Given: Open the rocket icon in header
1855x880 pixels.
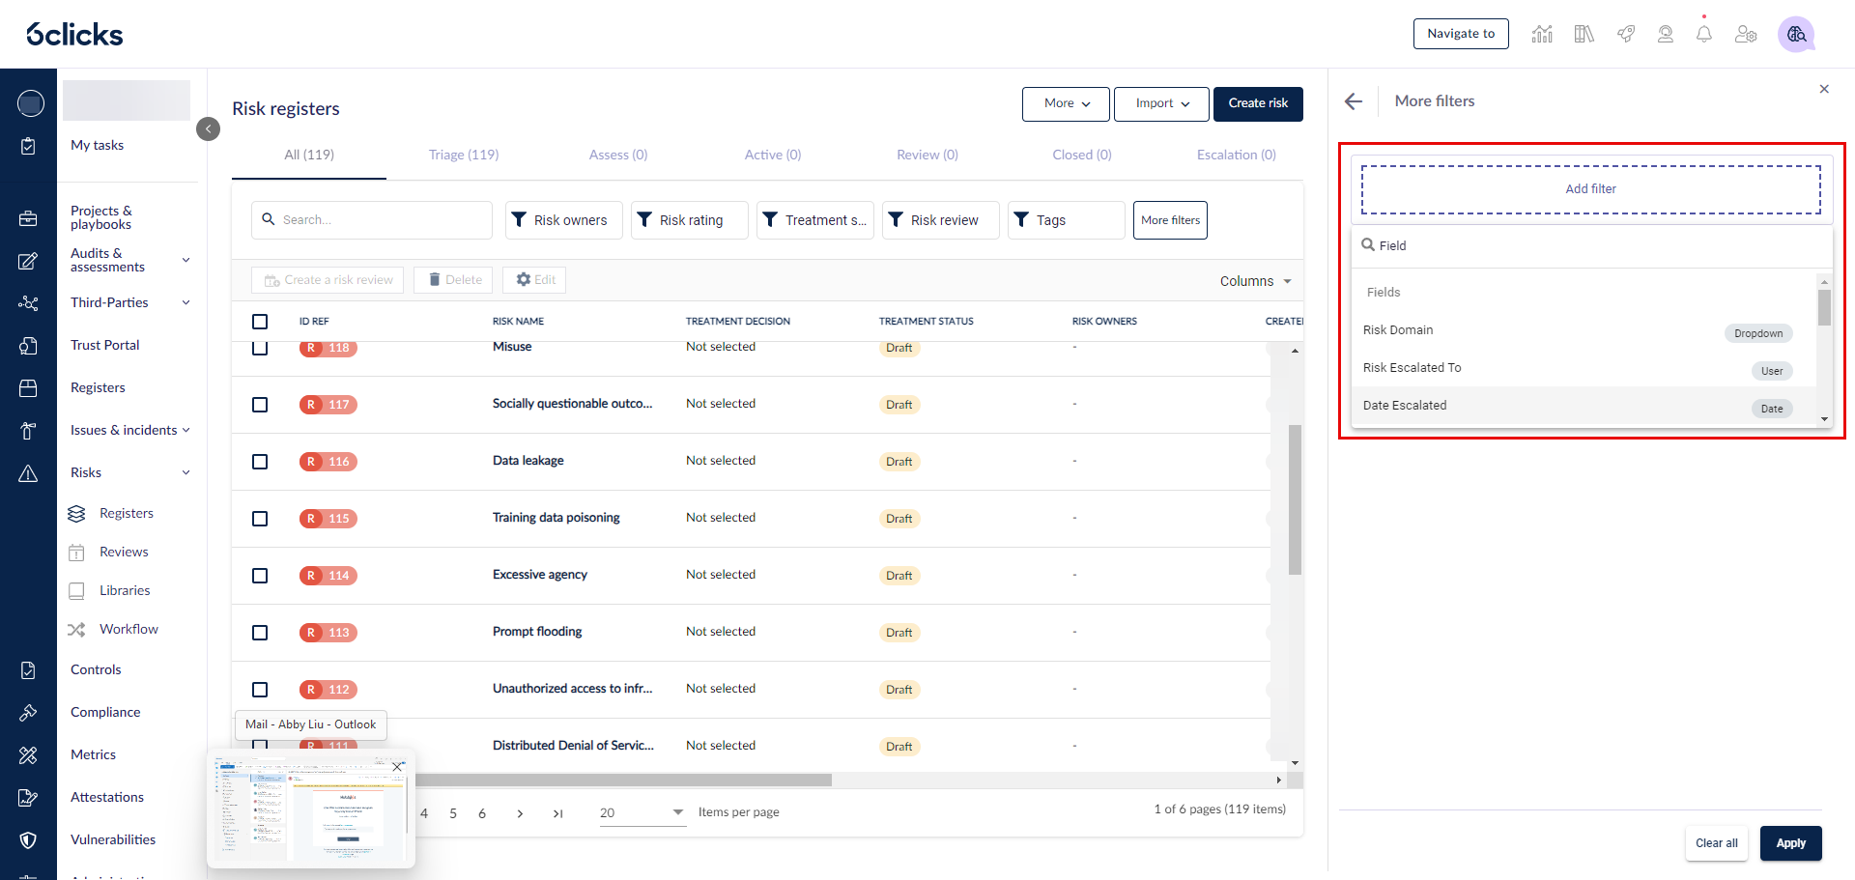Looking at the screenshot, I should [x=1626, y=35].
